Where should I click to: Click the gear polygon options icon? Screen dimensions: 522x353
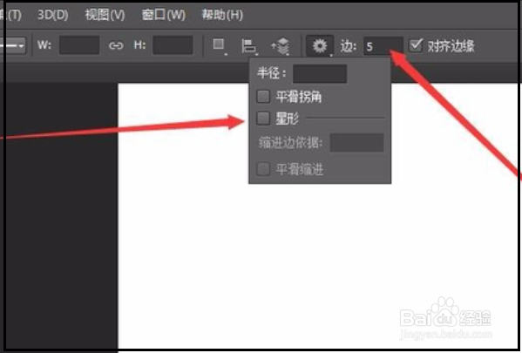click(x=320, y=46)
